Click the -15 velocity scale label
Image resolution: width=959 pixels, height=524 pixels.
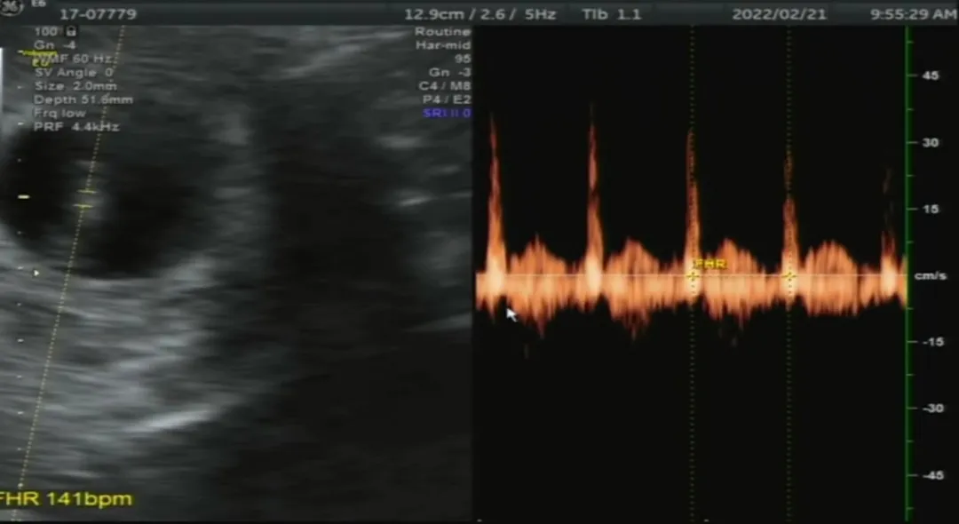[x=932, y=342]
